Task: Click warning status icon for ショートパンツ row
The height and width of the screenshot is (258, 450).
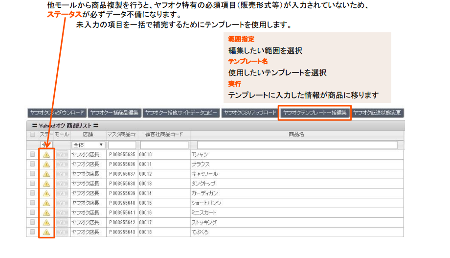Action: [46, 203]
